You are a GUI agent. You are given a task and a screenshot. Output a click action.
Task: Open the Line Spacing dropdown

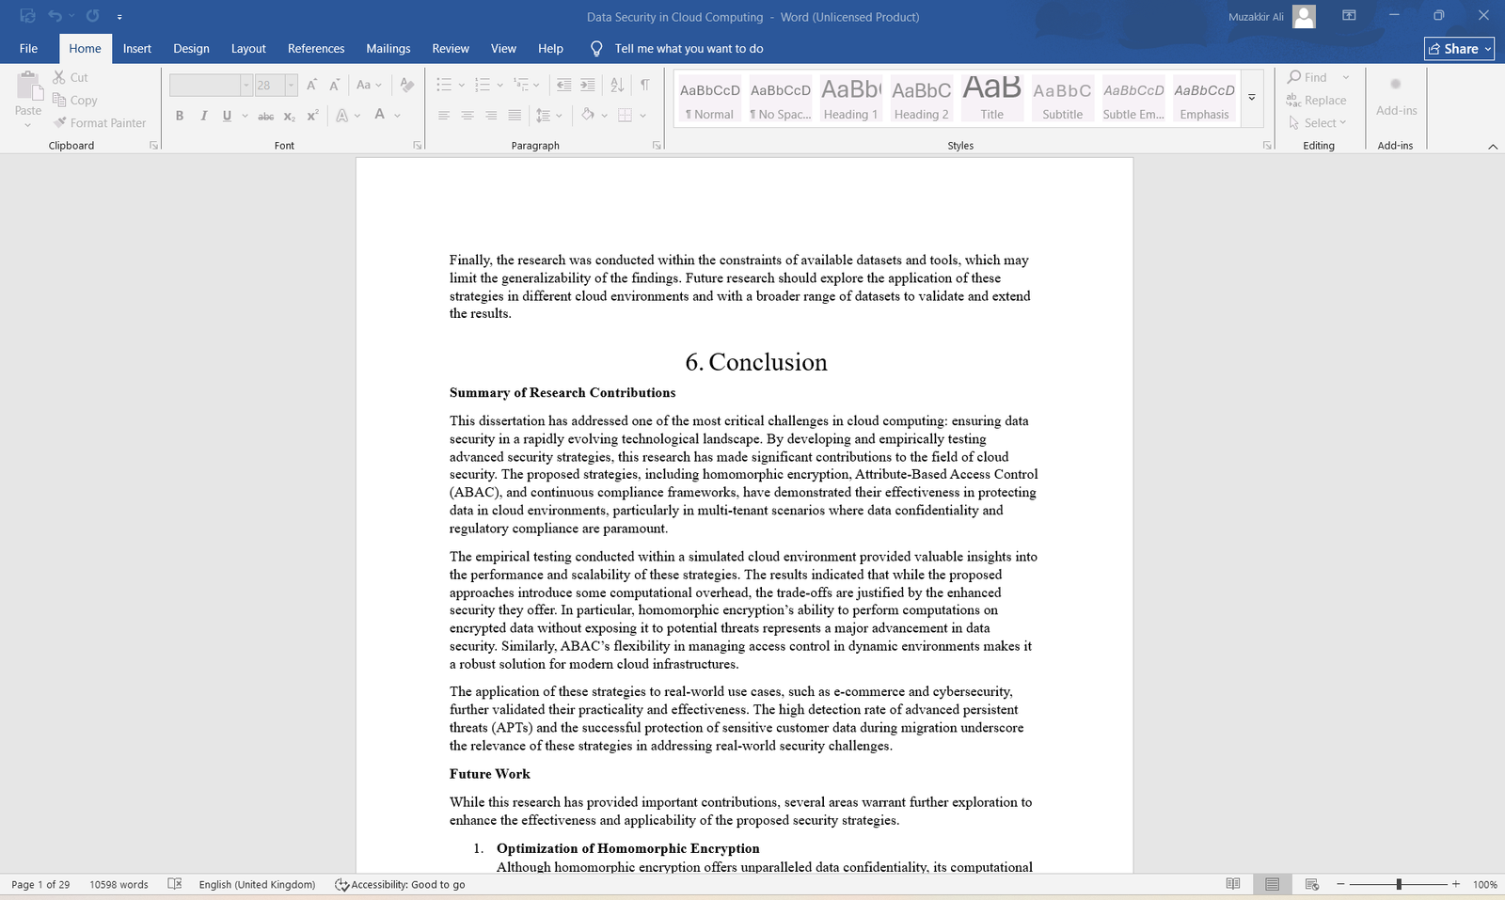tap(548, 116)
